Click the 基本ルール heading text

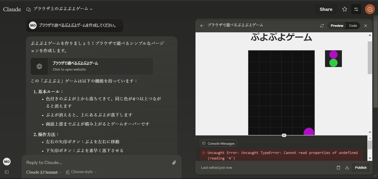tap(51, 91)
